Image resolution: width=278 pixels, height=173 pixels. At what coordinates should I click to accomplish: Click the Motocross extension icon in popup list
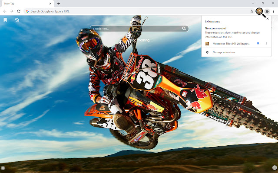click(x=207, y=44)
